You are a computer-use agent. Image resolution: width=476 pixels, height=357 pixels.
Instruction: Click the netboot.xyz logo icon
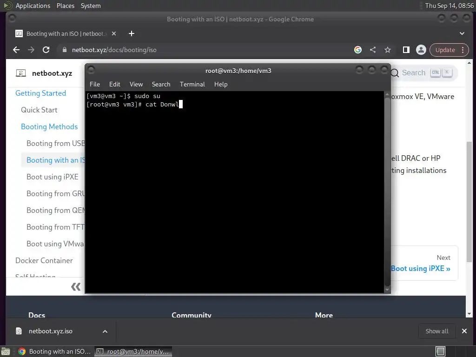(x=20, y=73)
